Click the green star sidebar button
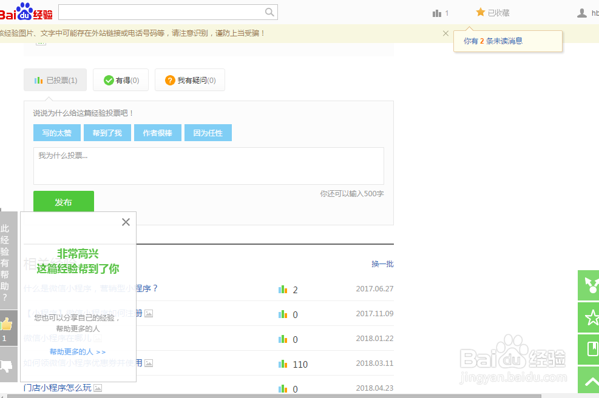599x398 pixels. (588, 317)
